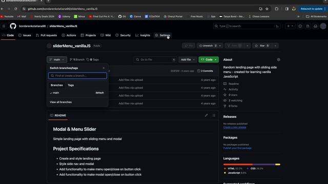Star the repository
328x184 pixels.
(x=262, y=45)
